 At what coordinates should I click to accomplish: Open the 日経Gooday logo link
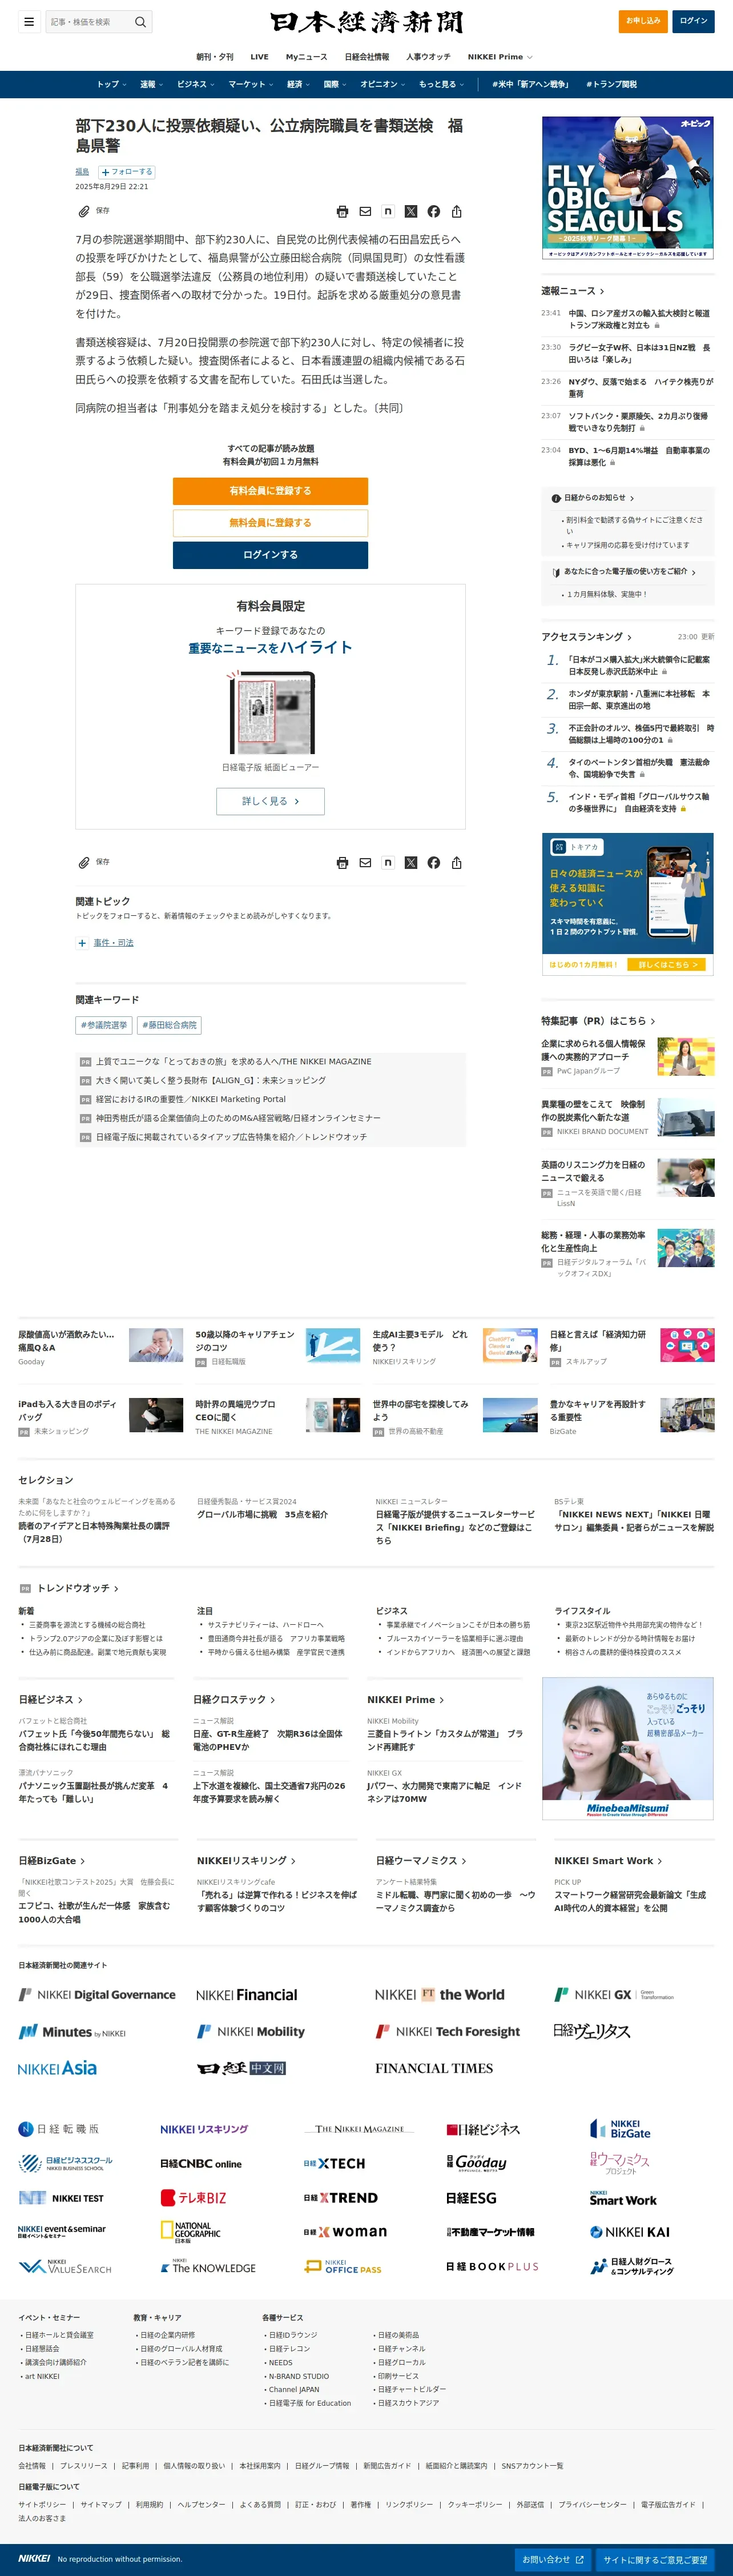click(476, 2163)
